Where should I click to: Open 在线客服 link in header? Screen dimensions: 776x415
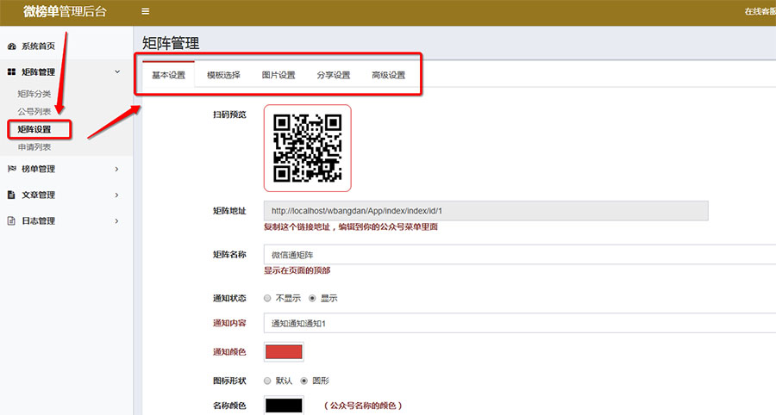point(760,11)
